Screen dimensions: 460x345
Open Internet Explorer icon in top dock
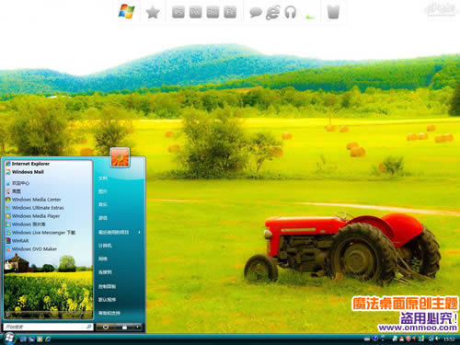coord(272,13)
